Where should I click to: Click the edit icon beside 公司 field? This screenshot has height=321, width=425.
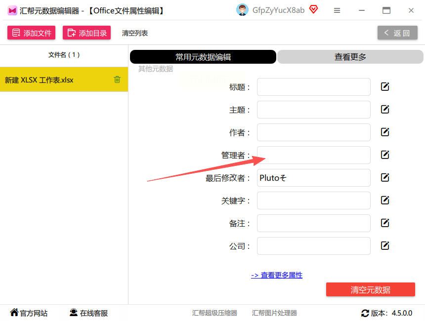pos(385,246)
